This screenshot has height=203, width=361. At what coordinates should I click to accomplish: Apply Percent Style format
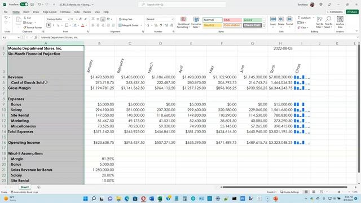(x=156, y=25)
